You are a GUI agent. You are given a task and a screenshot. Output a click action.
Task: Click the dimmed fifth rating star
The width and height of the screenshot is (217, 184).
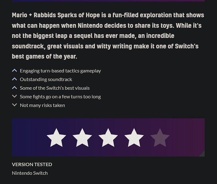[160, 138]
